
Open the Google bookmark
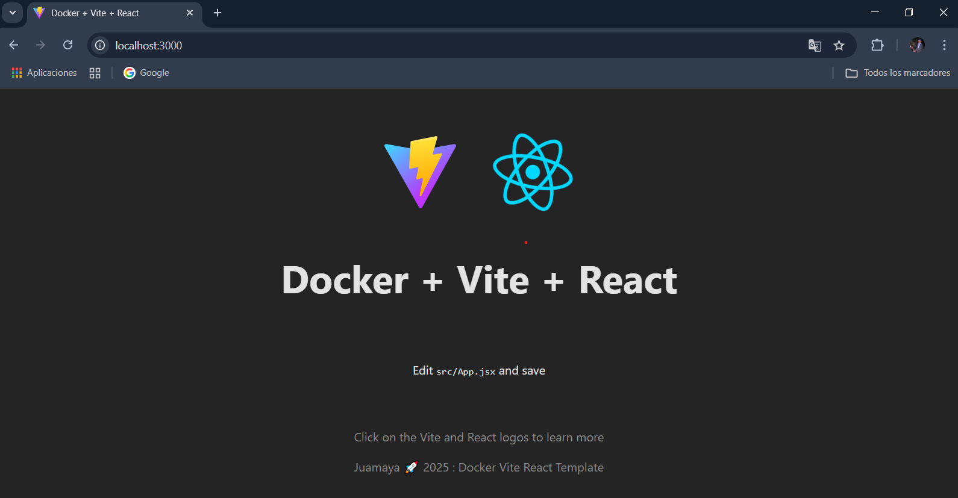tap(146, 73)
